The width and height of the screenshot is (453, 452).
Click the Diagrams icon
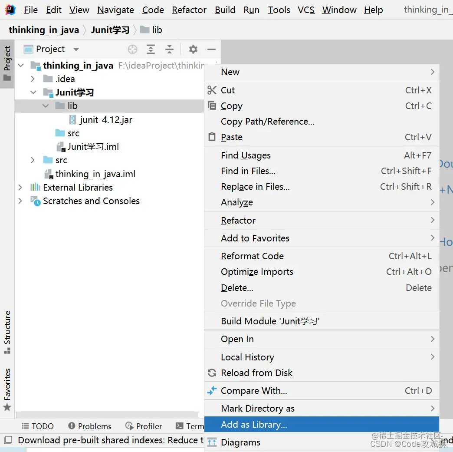pos(212,442)
